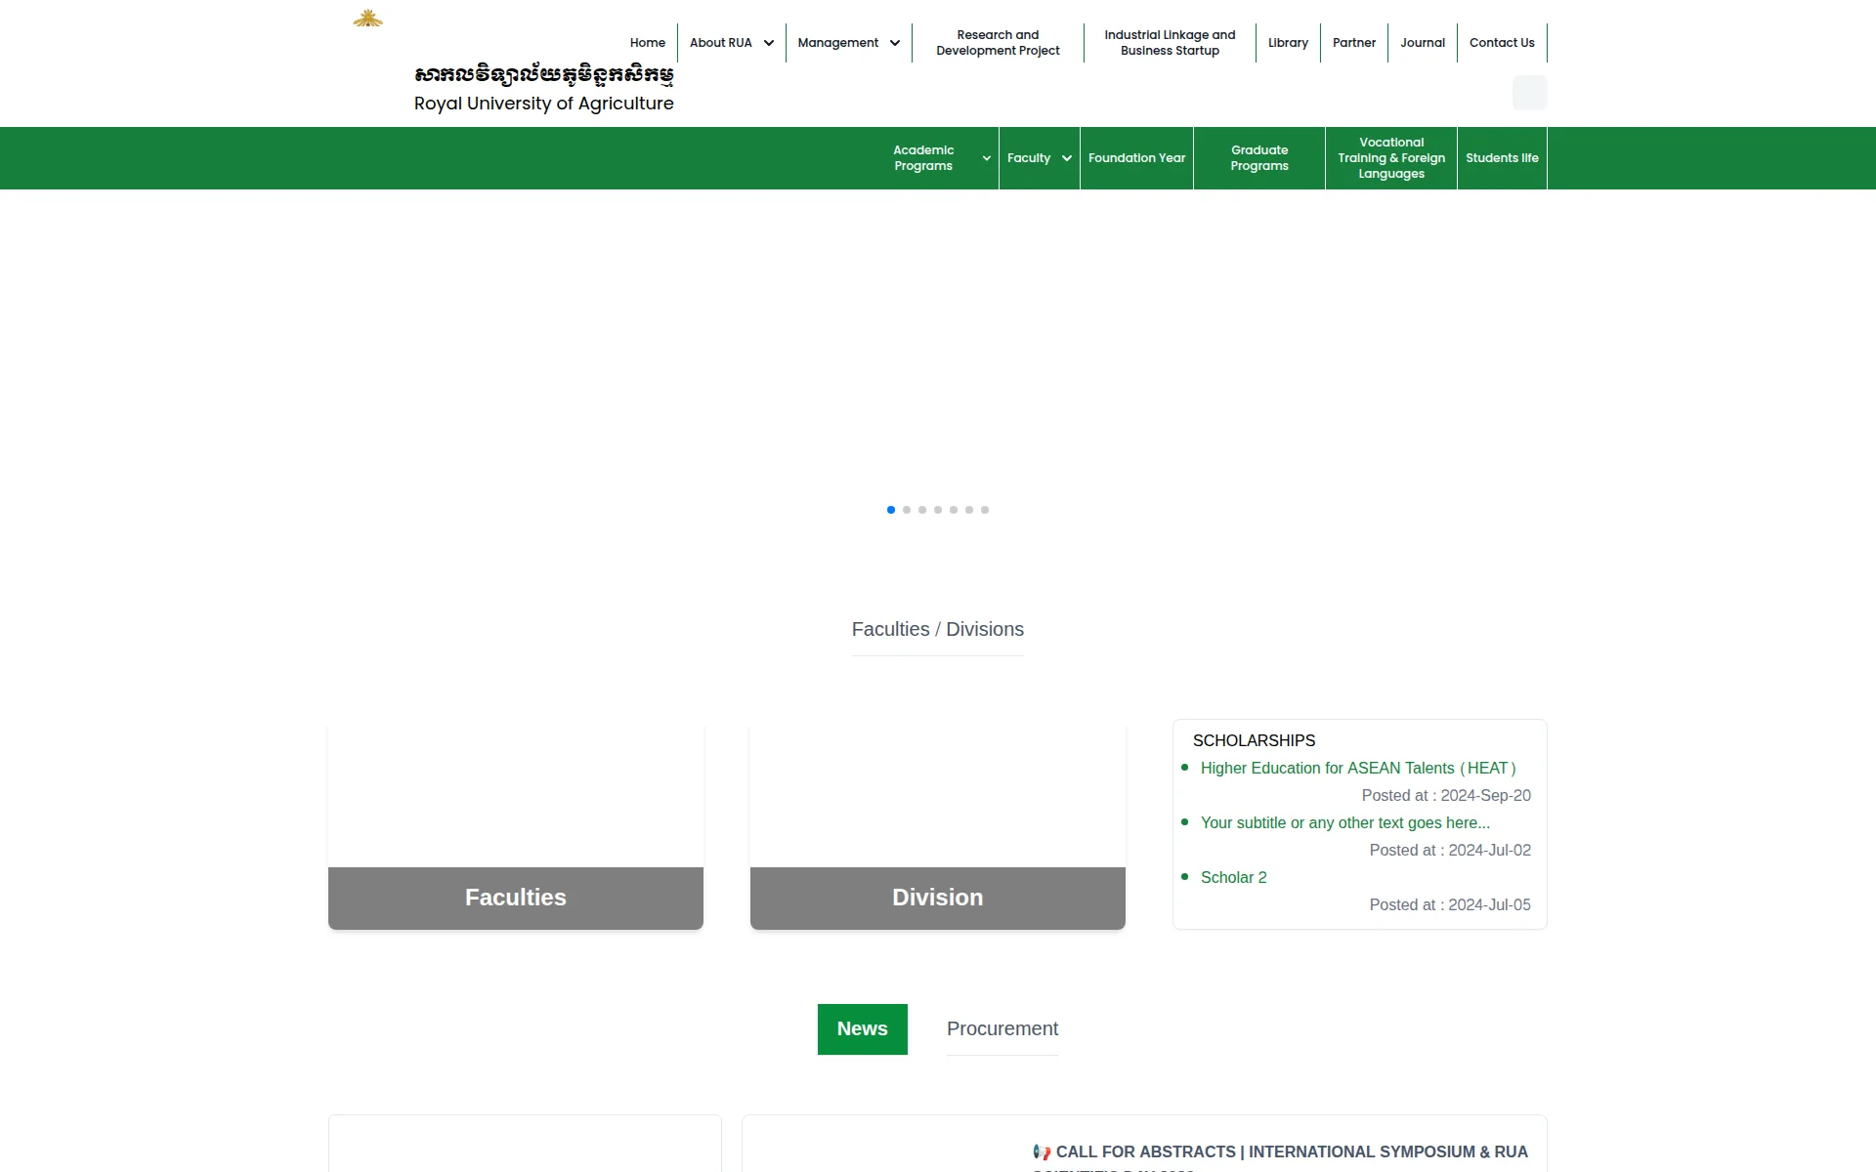Switch to the News tab
Image resolution: width=1876 pixels, height=1172 pixels.
point(863,1029)
